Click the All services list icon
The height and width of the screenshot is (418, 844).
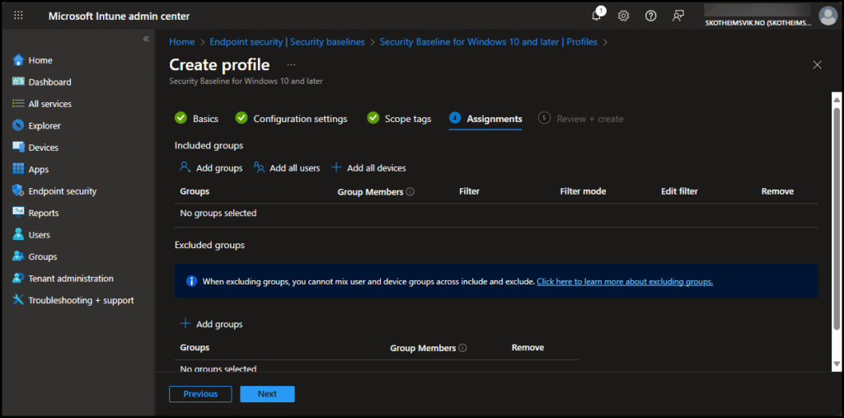(19, 103)
